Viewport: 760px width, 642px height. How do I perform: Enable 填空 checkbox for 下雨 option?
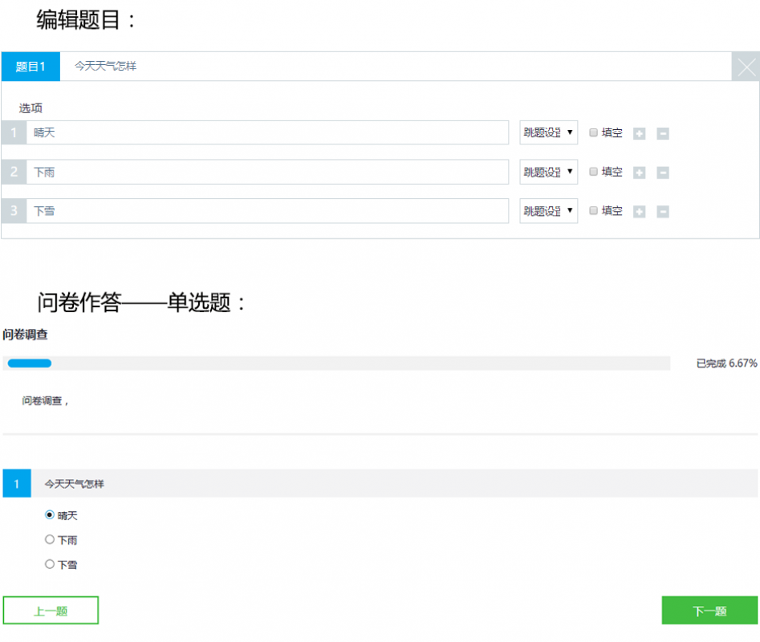[593, 172]
